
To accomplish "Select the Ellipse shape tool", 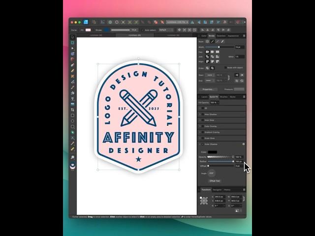I will 72,121.
